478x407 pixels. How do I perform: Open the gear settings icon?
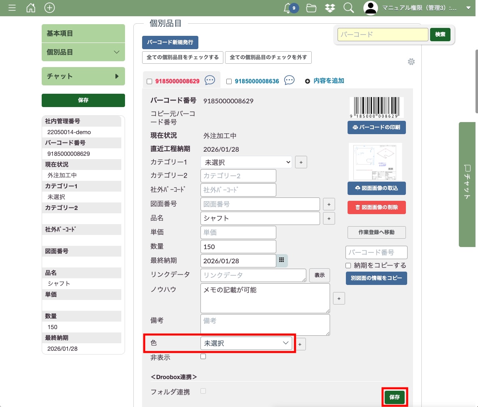[411, 62]
